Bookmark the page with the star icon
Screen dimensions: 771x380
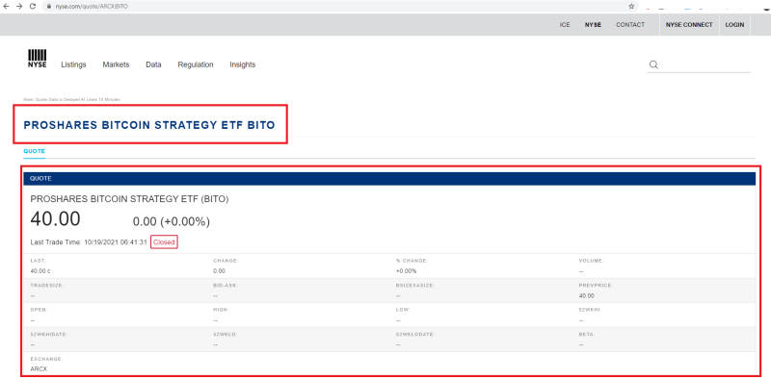(631, 7)
